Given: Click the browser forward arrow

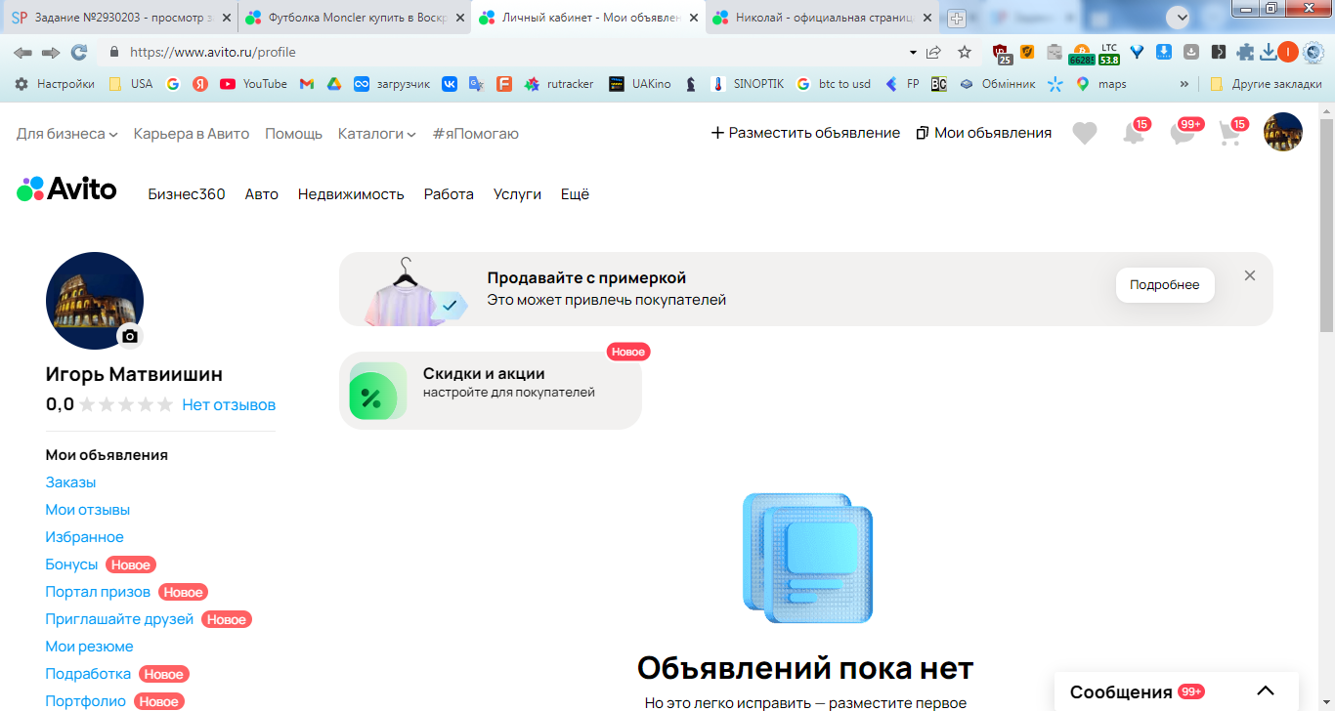Looking at the screenshot, I should pos(51,52).
